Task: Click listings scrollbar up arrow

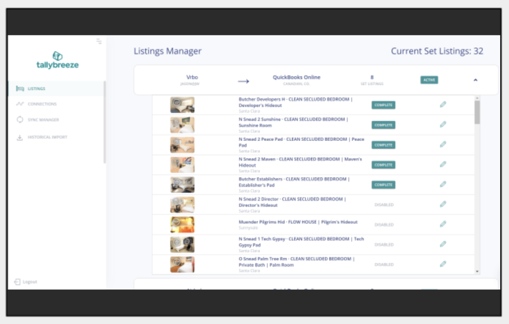Action: tap(477, 98)
